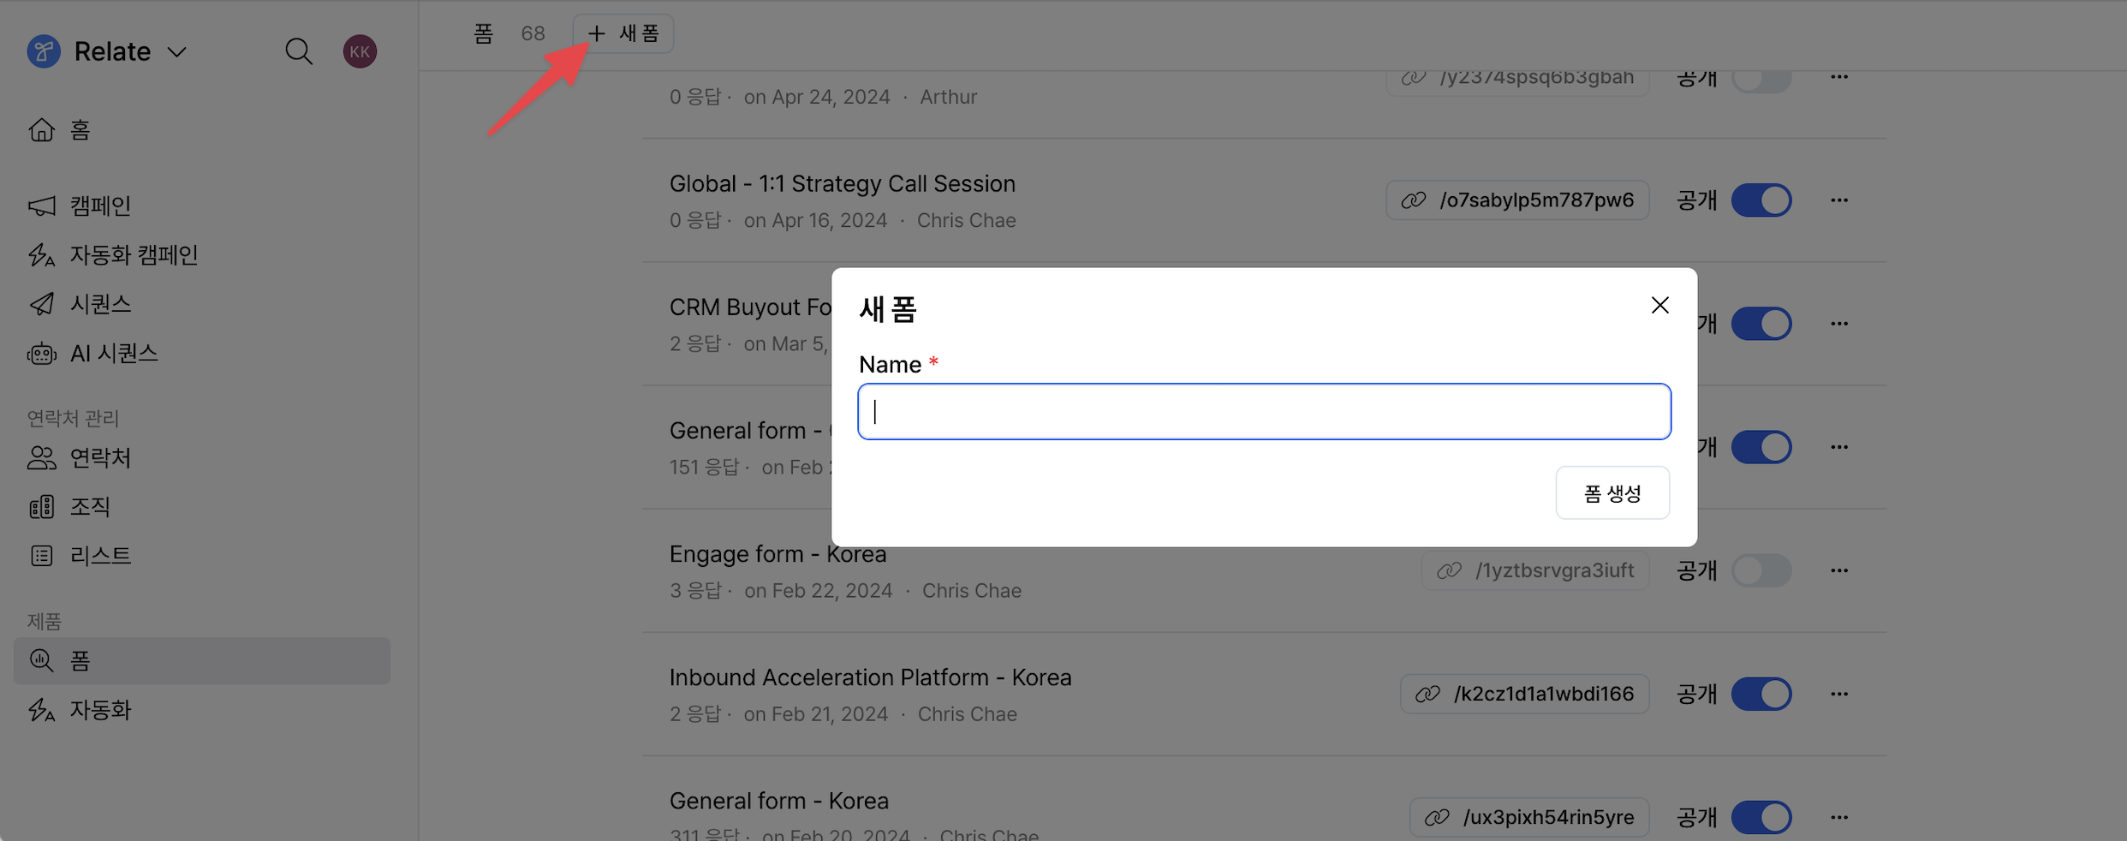Open more options for 151 응답 General form
Viewport: 2127px width, 841px height.
[x=1839, y=447]
